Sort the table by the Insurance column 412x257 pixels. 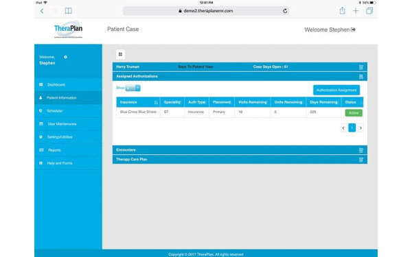pos(138,102)
